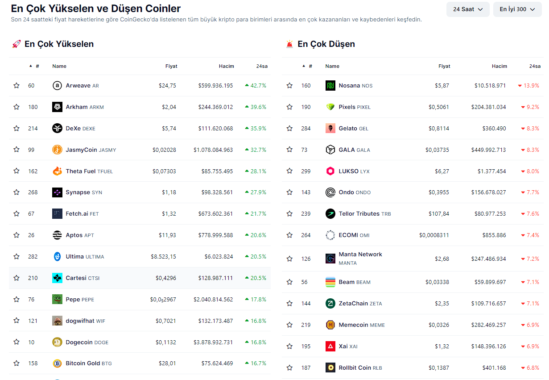Click the ZetaChain logo icon
The height and width of the screenshot is (380, 549).
point(330,303)
